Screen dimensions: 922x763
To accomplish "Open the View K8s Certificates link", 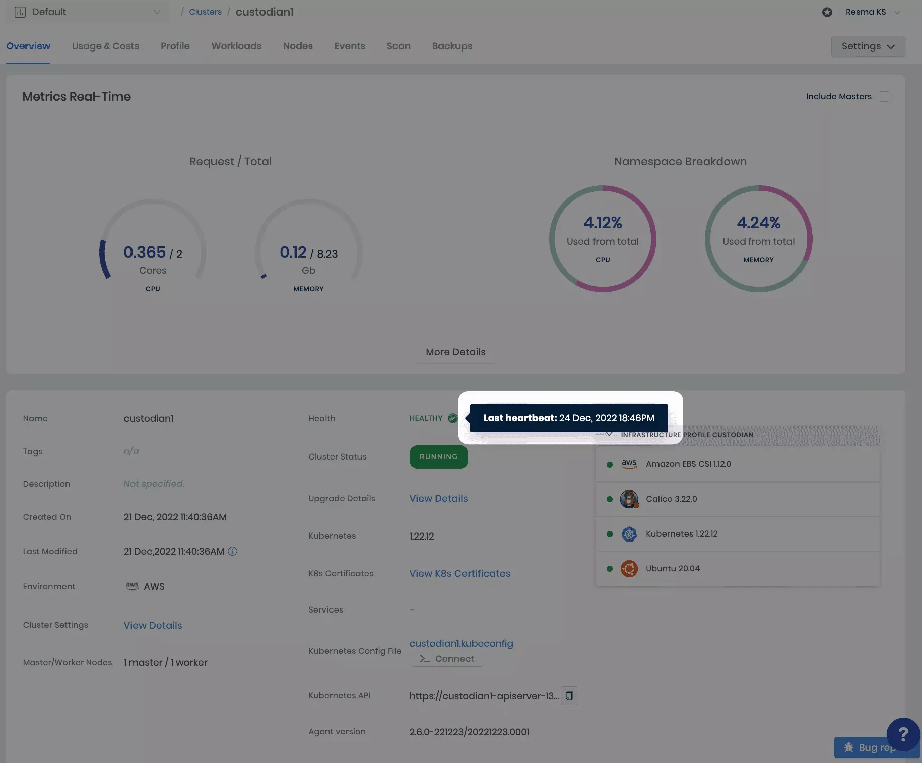I will [459, 574].
